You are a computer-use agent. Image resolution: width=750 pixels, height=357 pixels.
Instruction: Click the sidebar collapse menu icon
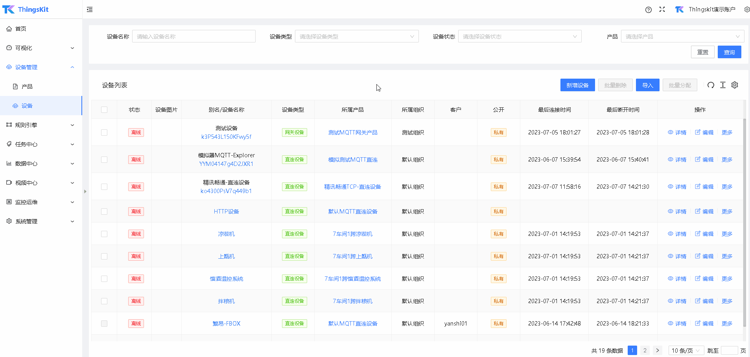[90, 9]
